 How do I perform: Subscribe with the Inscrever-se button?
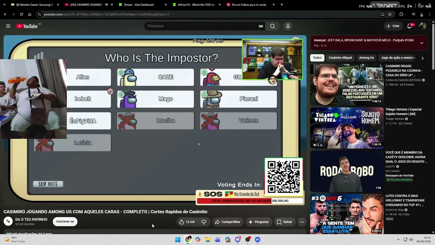[65, 222]
